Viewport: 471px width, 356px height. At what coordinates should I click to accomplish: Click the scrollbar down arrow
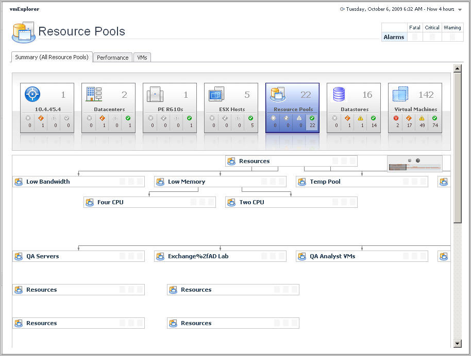click(x=457, y=343)
